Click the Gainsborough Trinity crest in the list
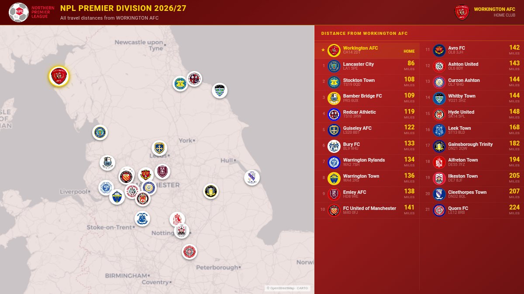This screenshot has width=524, height=294. (x=439, y=146)
